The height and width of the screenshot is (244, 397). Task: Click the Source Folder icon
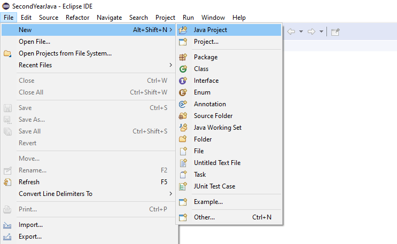coord(183,116)
